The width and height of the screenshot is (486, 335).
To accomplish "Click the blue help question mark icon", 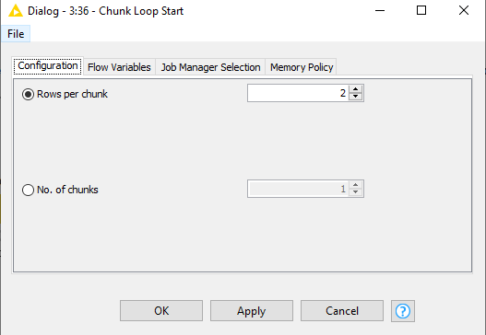I will (403, 311).
